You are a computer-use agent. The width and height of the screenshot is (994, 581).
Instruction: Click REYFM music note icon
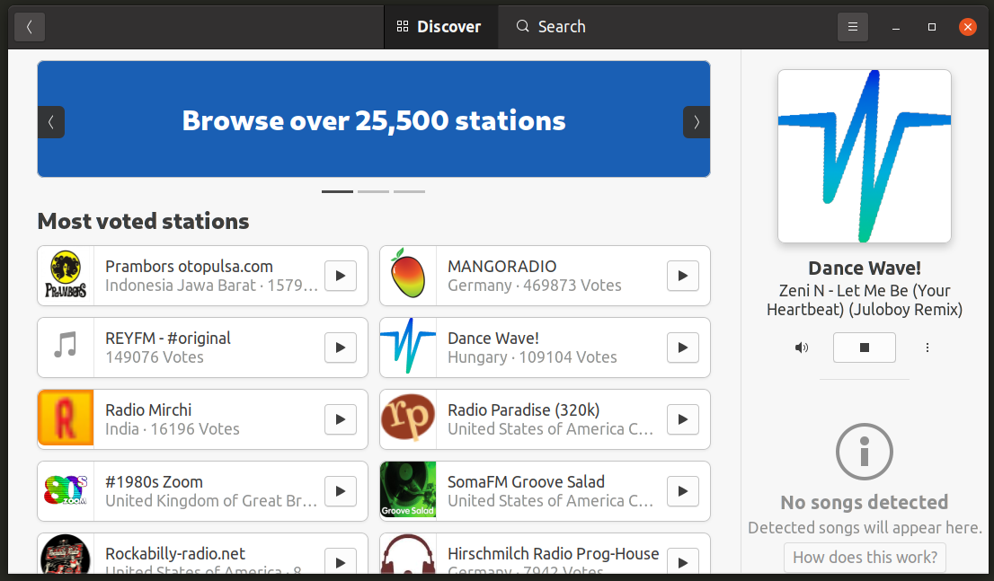tap(66, 348)
